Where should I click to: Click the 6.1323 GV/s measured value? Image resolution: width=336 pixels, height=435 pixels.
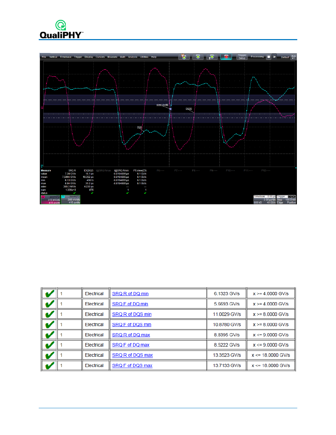point(227,294)
